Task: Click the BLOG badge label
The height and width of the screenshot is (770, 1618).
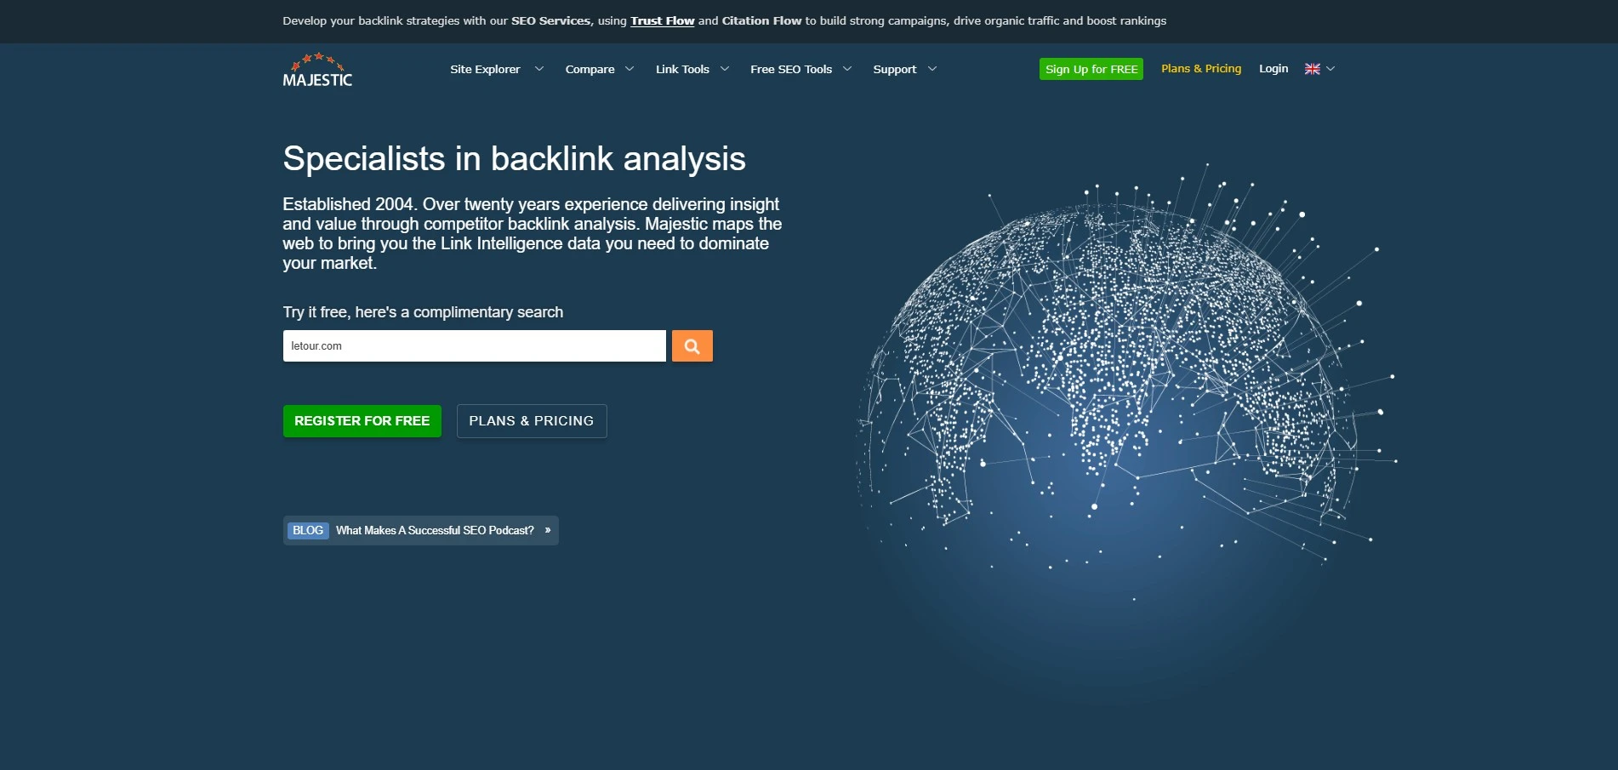Action: click(x=308, y=530)
